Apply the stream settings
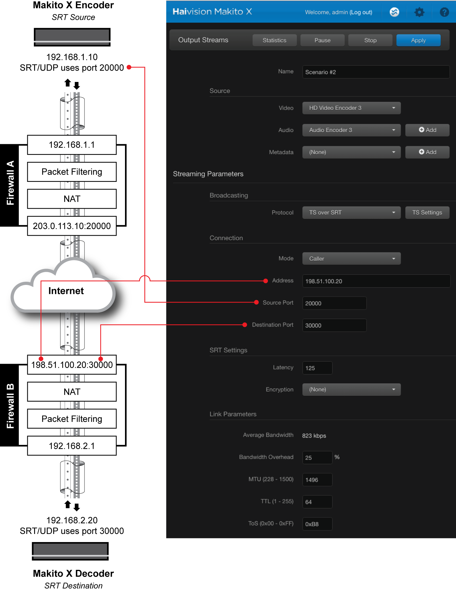456x591 pixels. 418,40
